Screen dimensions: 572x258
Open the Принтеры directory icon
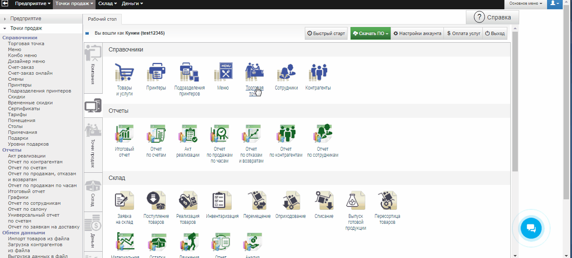click(x=156, y=73)
